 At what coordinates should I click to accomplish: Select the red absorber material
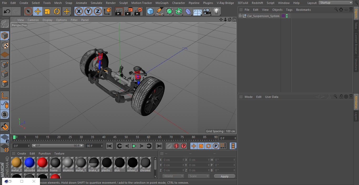[x=42, y=165]
